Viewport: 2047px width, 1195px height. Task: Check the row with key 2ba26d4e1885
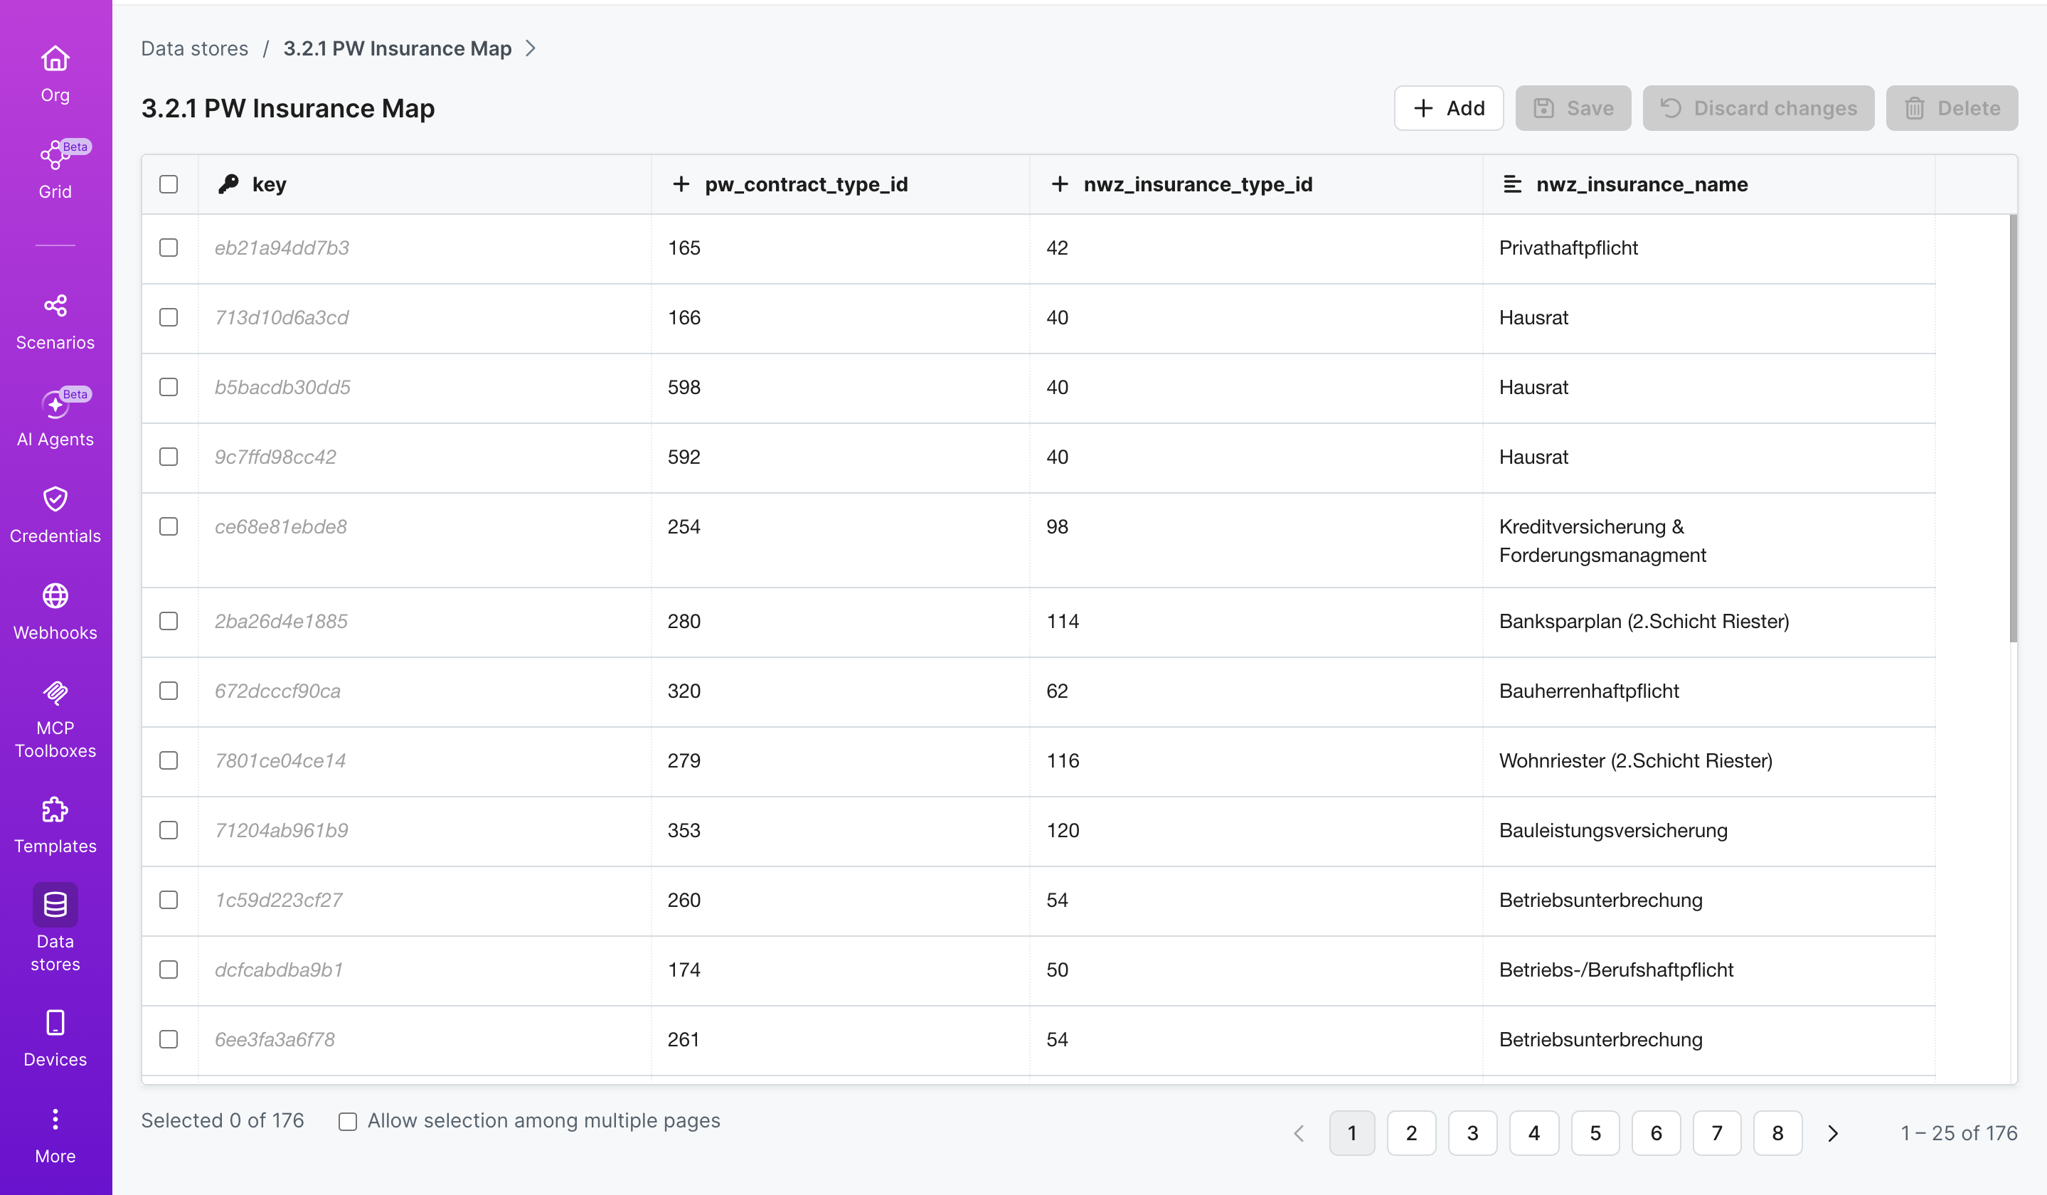169,622
